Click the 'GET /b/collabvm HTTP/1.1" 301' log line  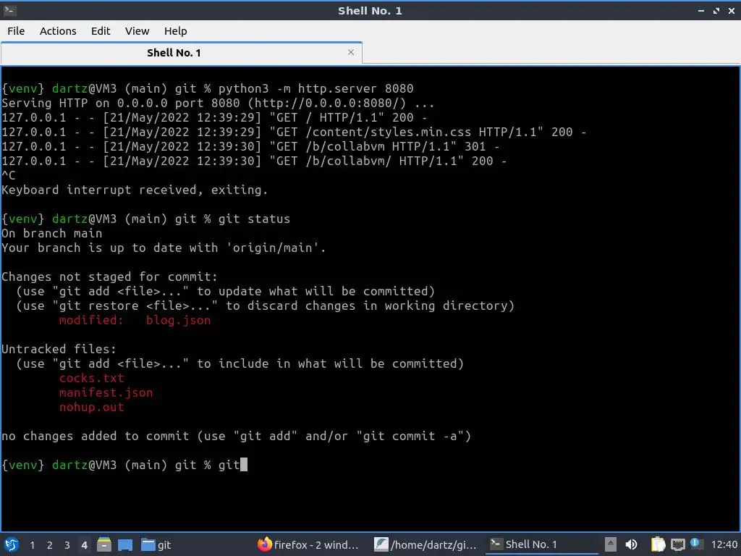coord(250,146)
